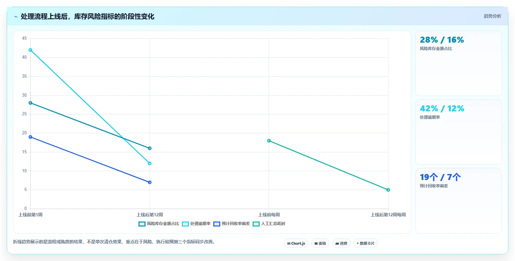Toggle 风险库存金额占比 legend item

(159, 224)
